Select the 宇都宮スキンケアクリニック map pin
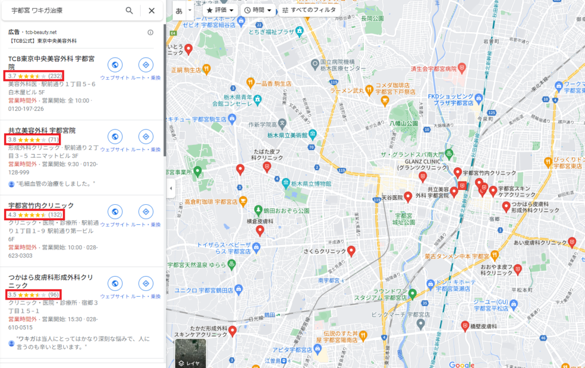Screen dimensions: 585x368 (493, 192)
